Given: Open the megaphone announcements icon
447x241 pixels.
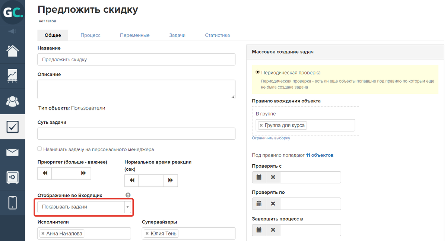Looking at the screenshot, I should click(x=12, y=31).
